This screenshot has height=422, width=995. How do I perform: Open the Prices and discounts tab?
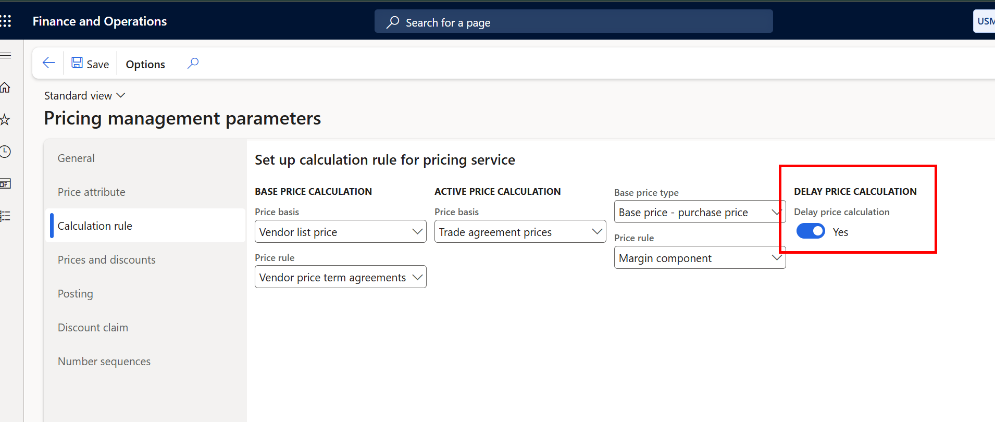145,260
